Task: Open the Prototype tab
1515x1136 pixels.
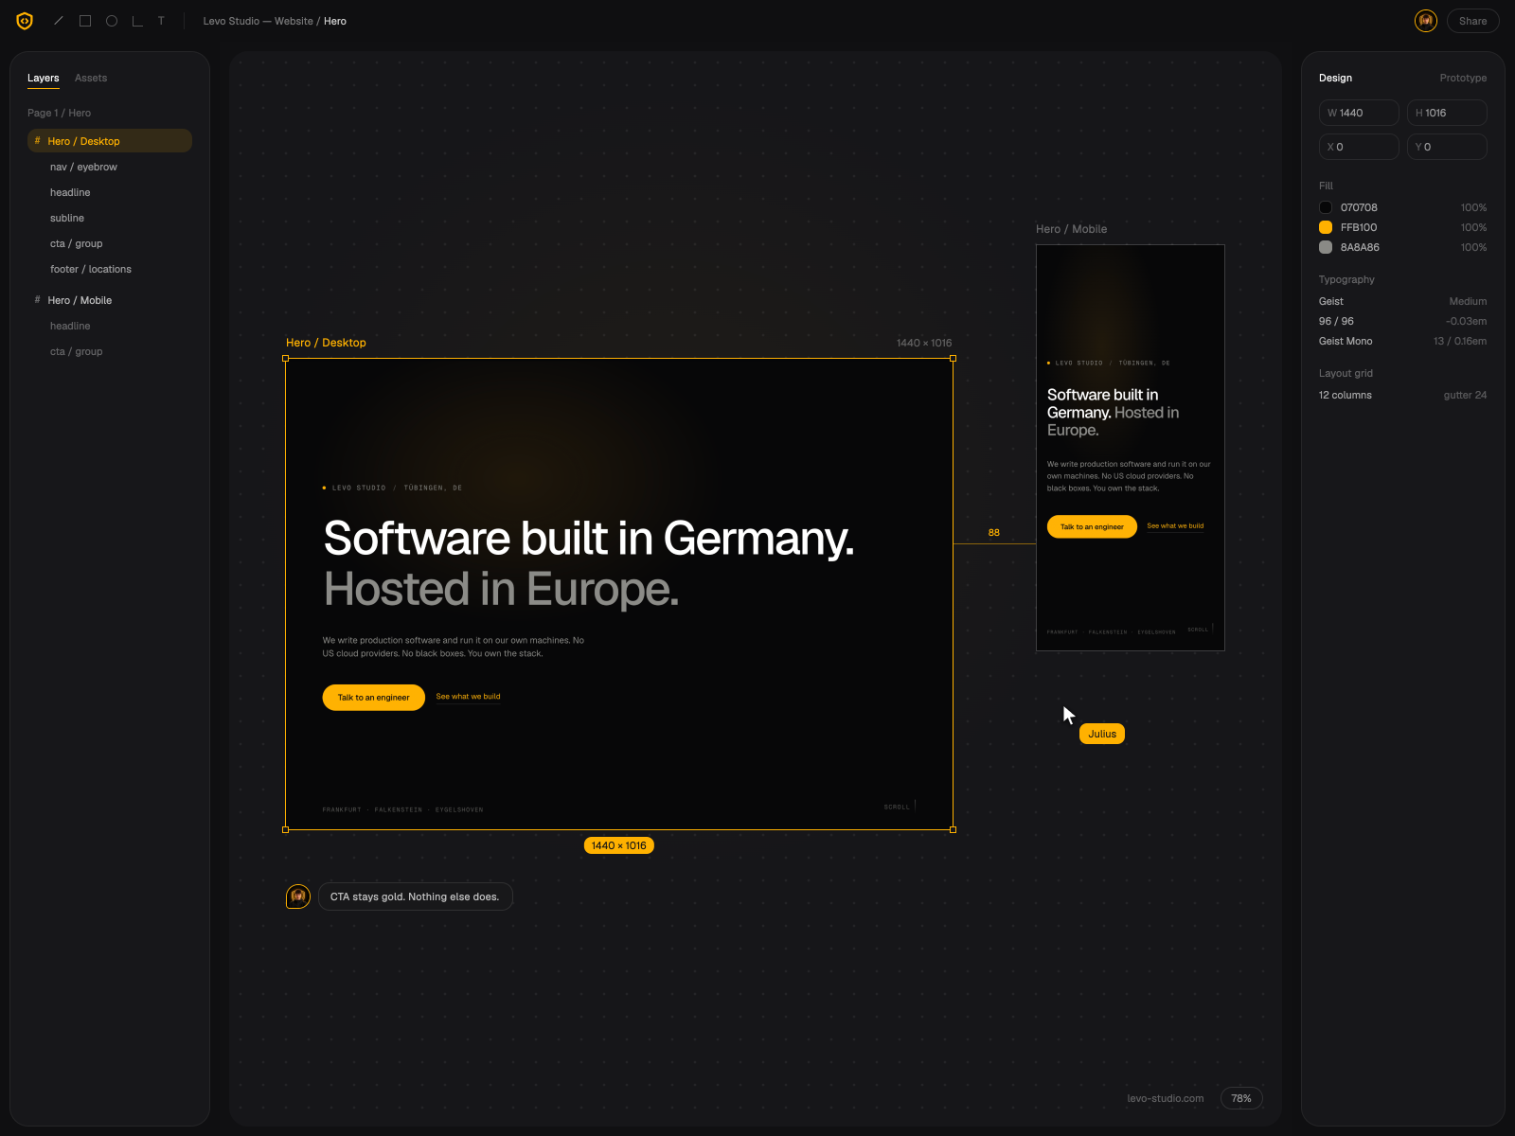Action: coord(1463,78)
